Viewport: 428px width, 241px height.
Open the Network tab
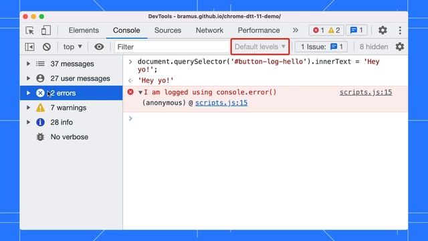209,30
